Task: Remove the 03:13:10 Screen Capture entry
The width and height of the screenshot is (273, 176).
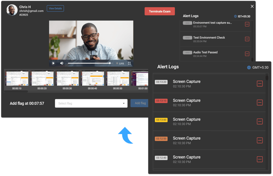Action: point(260,103)
